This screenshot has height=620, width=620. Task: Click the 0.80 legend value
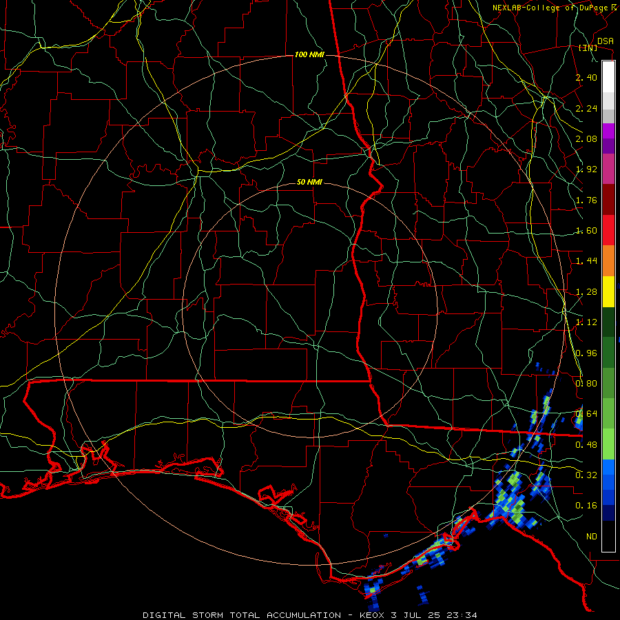pos(586,383)
